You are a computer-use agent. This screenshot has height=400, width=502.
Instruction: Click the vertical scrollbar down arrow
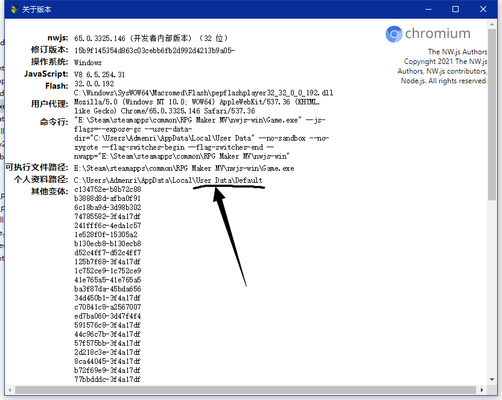point(492,379)
